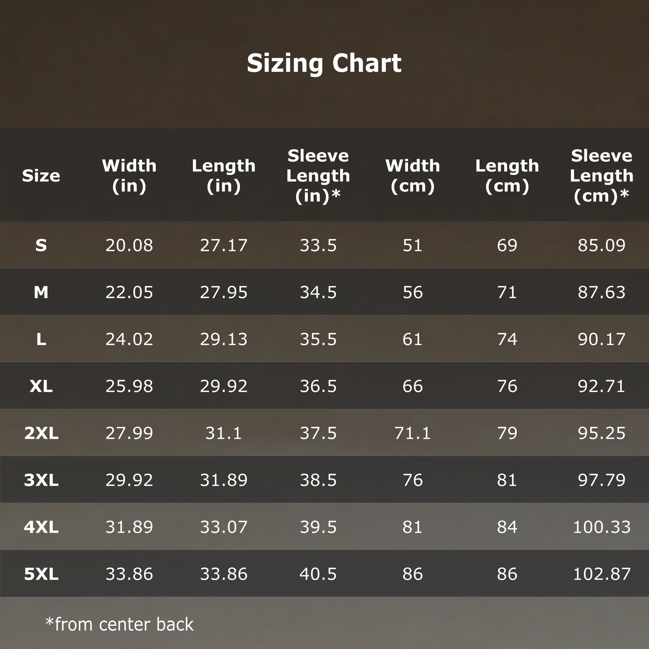Select the Width (in) column header

tap(129, 176)
